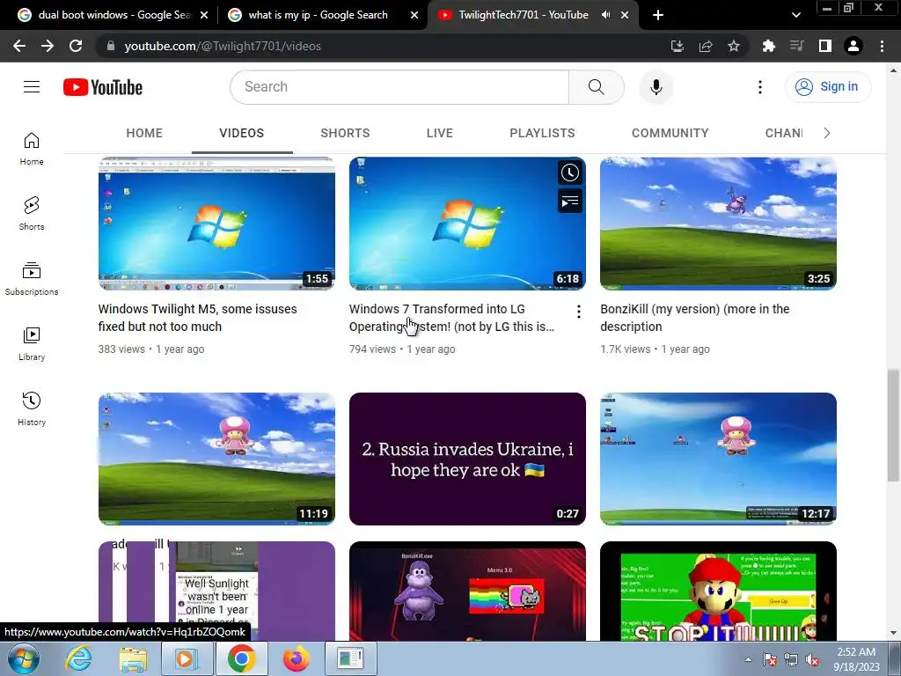Open the 12:17 video thumbnail
The image size is (901, 676).
(x=718, y=459)
